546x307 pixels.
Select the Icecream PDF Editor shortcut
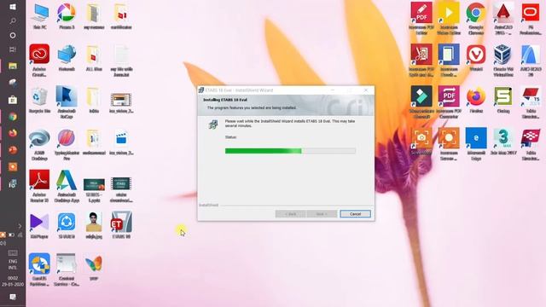421,19
